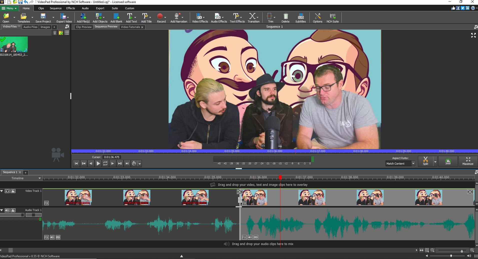Image resolution: width=478 pixels, height=259 pixels.
Task: Expand the Open button dropdown arrow
Action: click(14, 17)
